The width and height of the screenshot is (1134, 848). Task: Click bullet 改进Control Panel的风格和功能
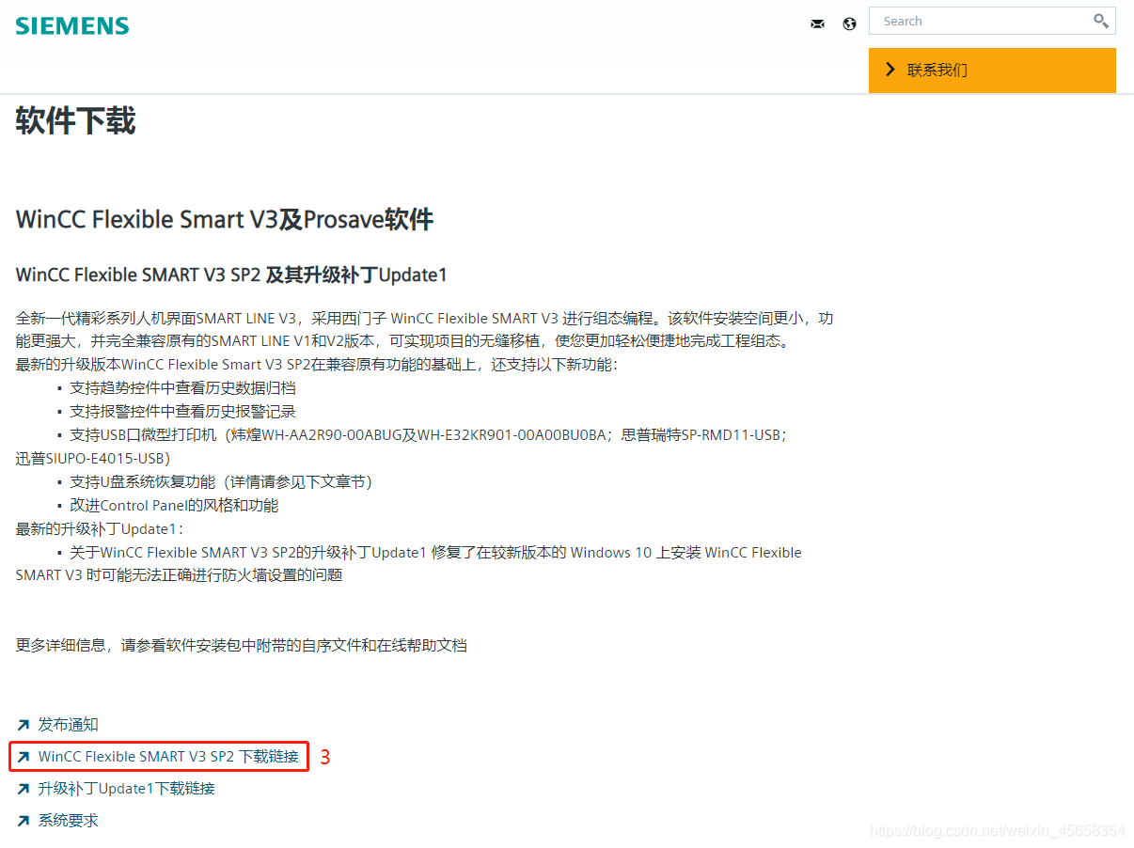tap(174, 505)
